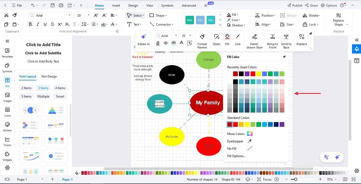361x184 pixels.
Task: Select the Format Painter in floating toolbar
Action: click(x=202, y=41)
